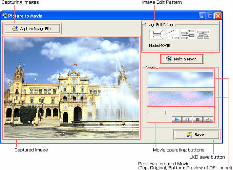Select the zigzag scan edit pattern
This screenshot has height=170, width=233.
click(172, 35)
